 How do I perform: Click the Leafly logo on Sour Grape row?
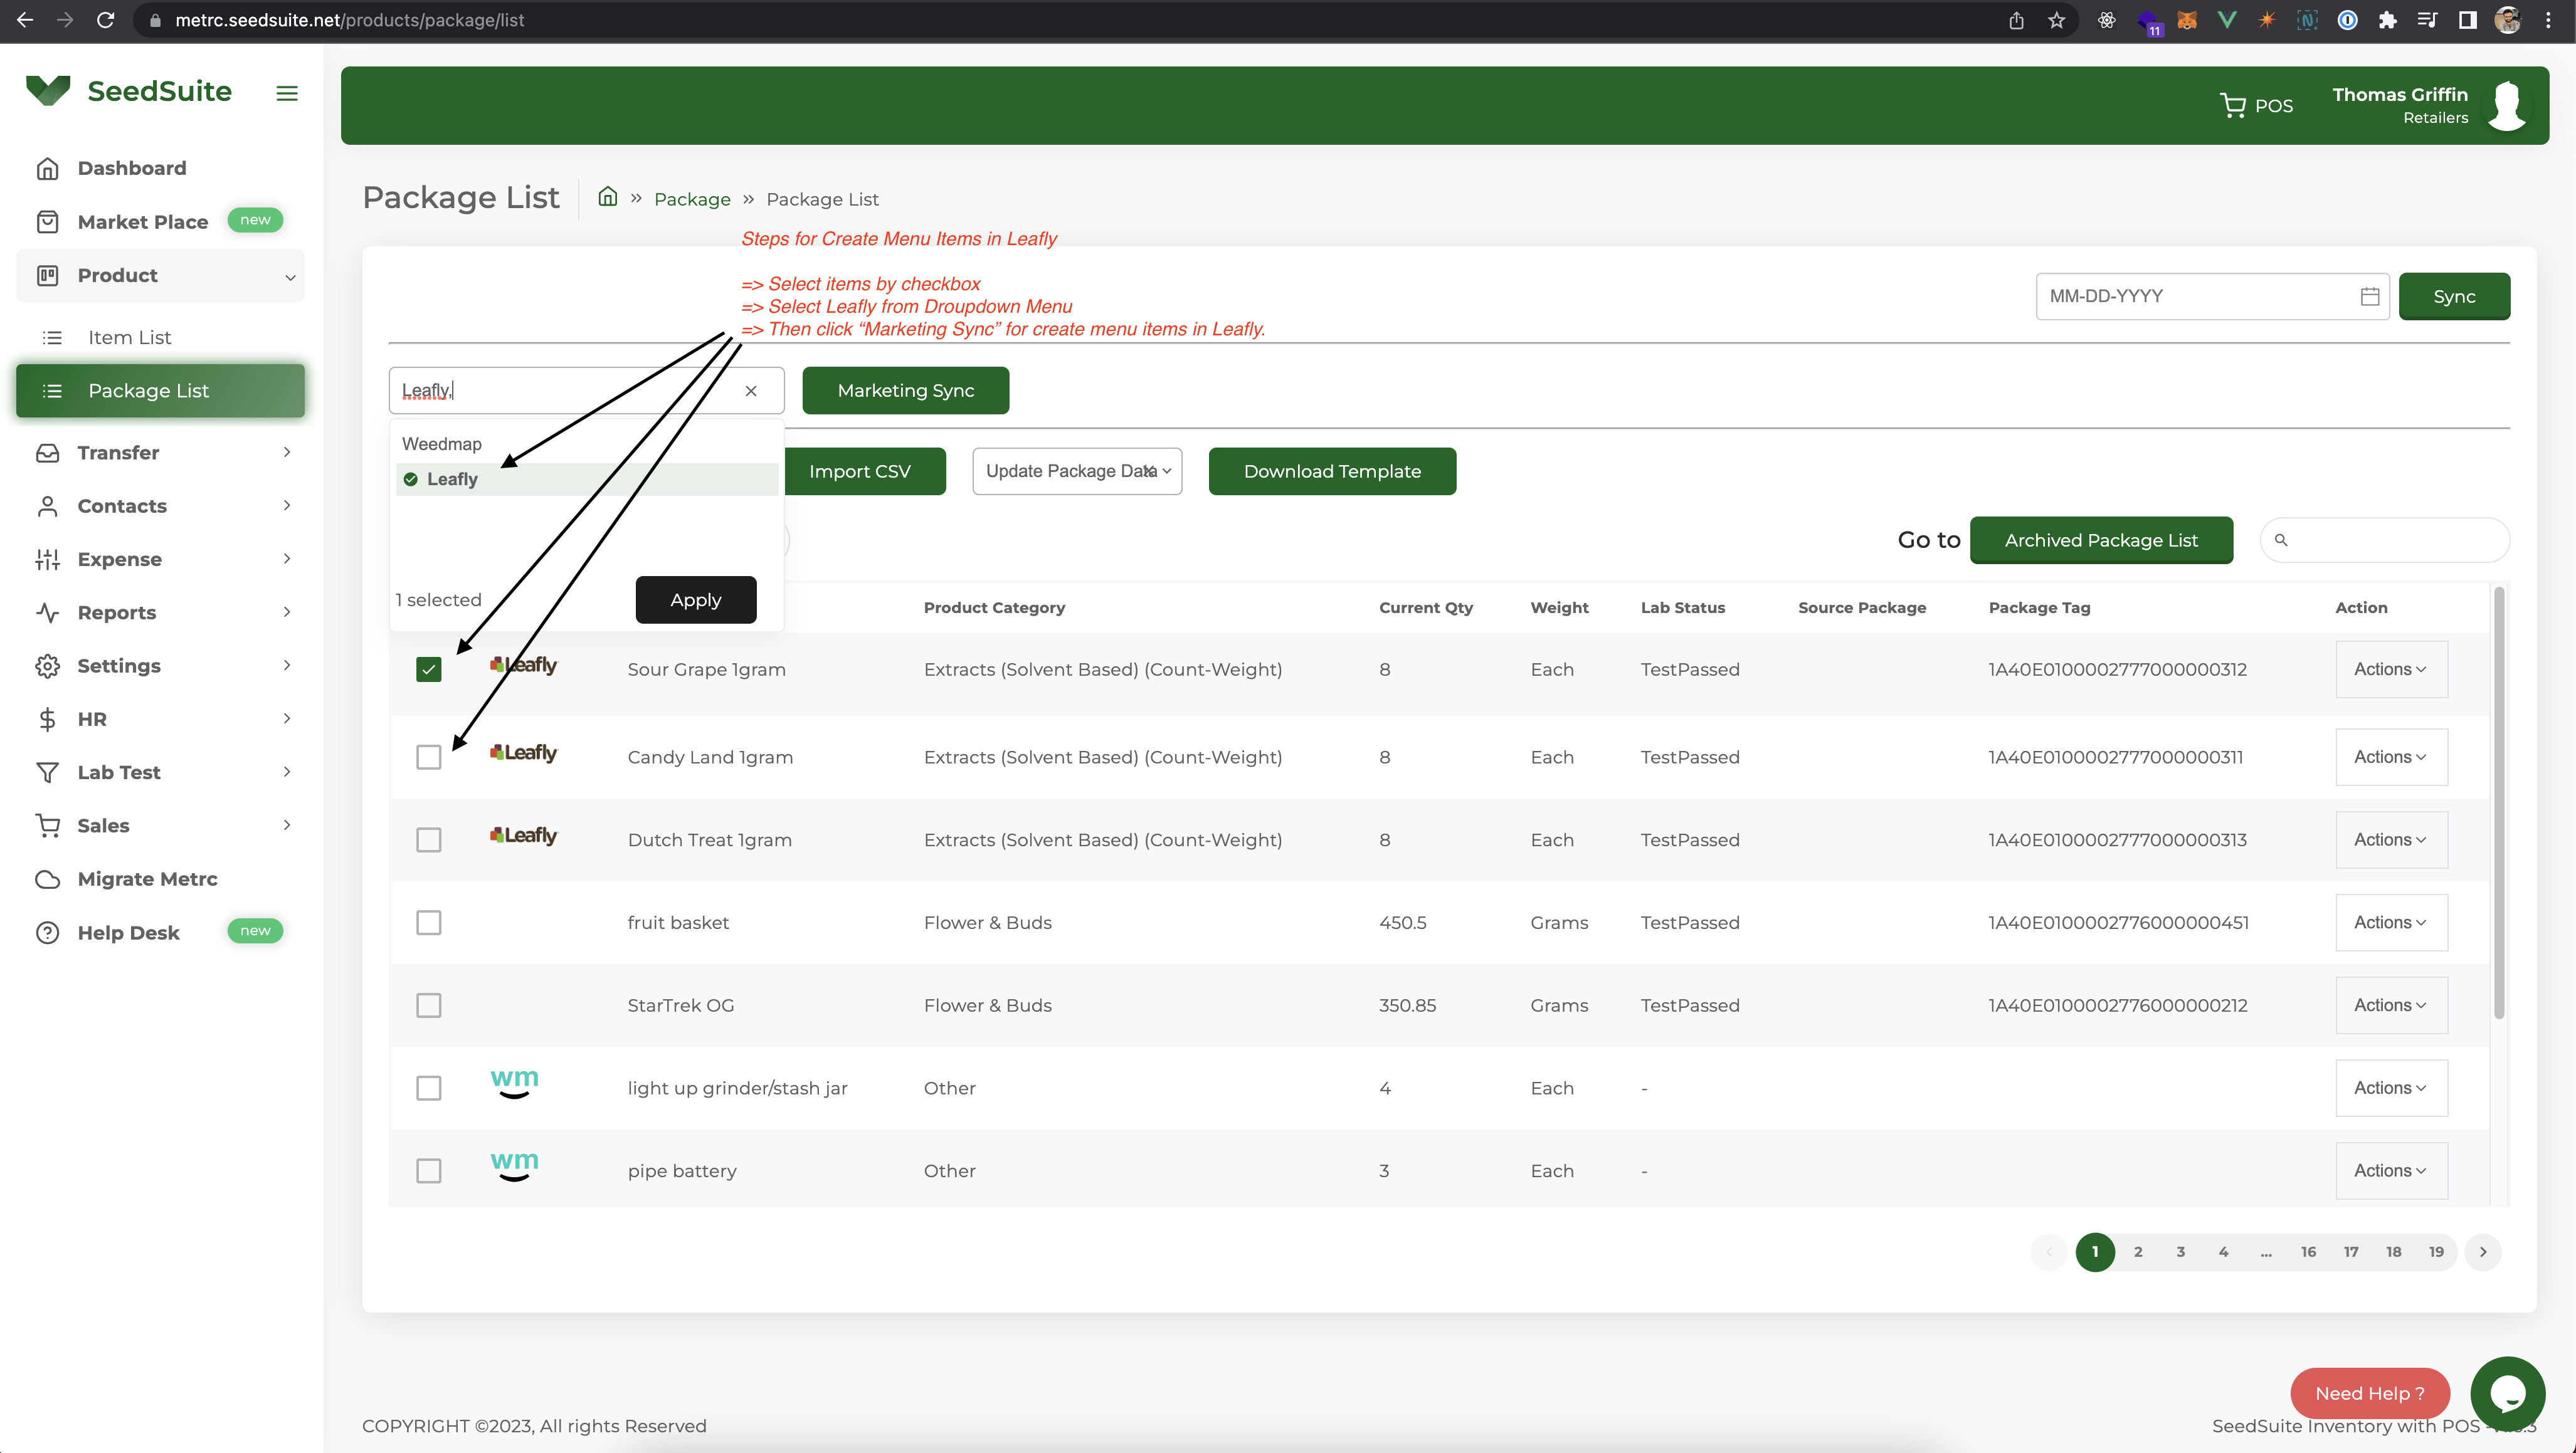click(x=523, y=664)
